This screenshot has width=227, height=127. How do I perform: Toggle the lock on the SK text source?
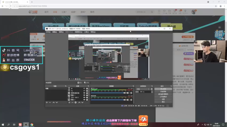click(87, 89)
